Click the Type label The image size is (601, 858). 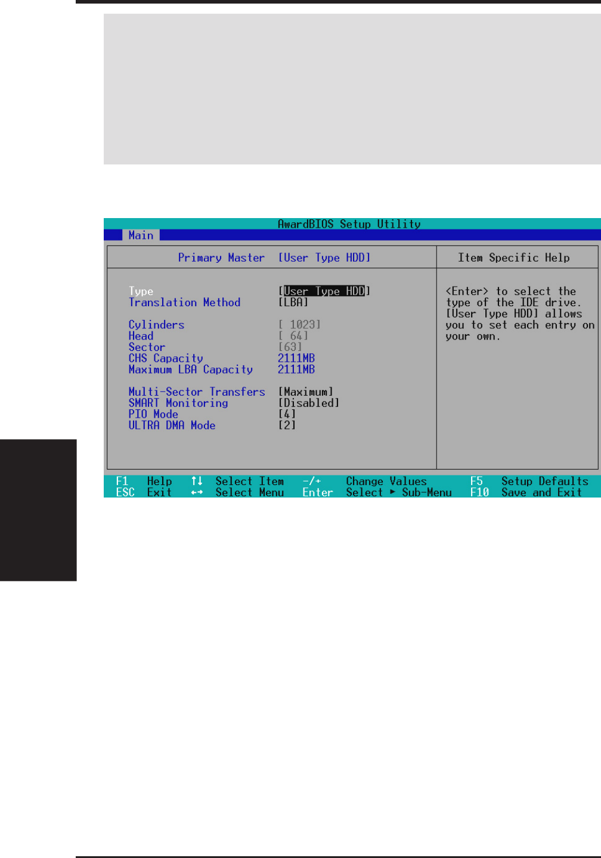[x=141, y=291]
